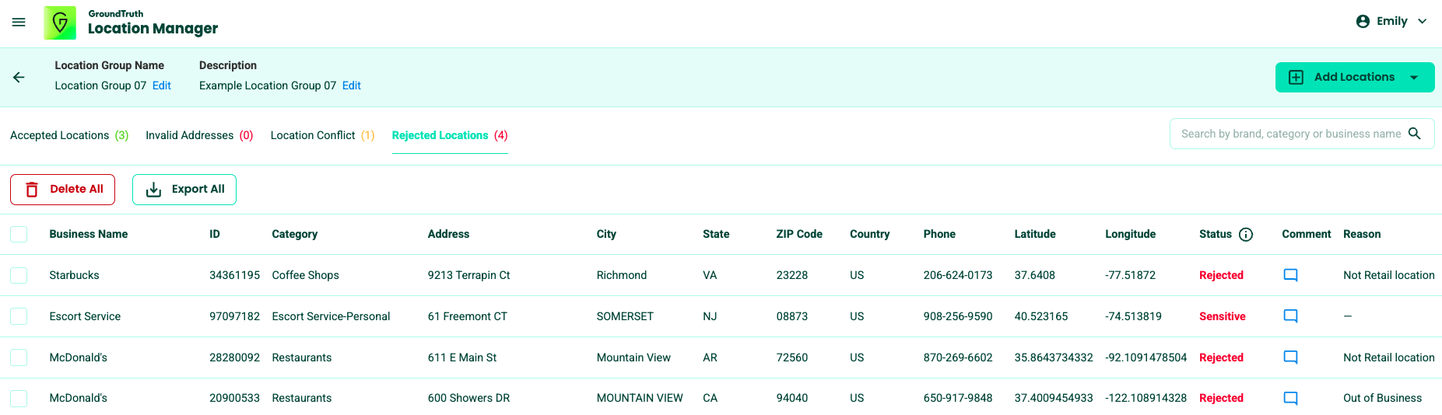
Task: Open the Status info tooltip icon
Action: point(1246,235)
